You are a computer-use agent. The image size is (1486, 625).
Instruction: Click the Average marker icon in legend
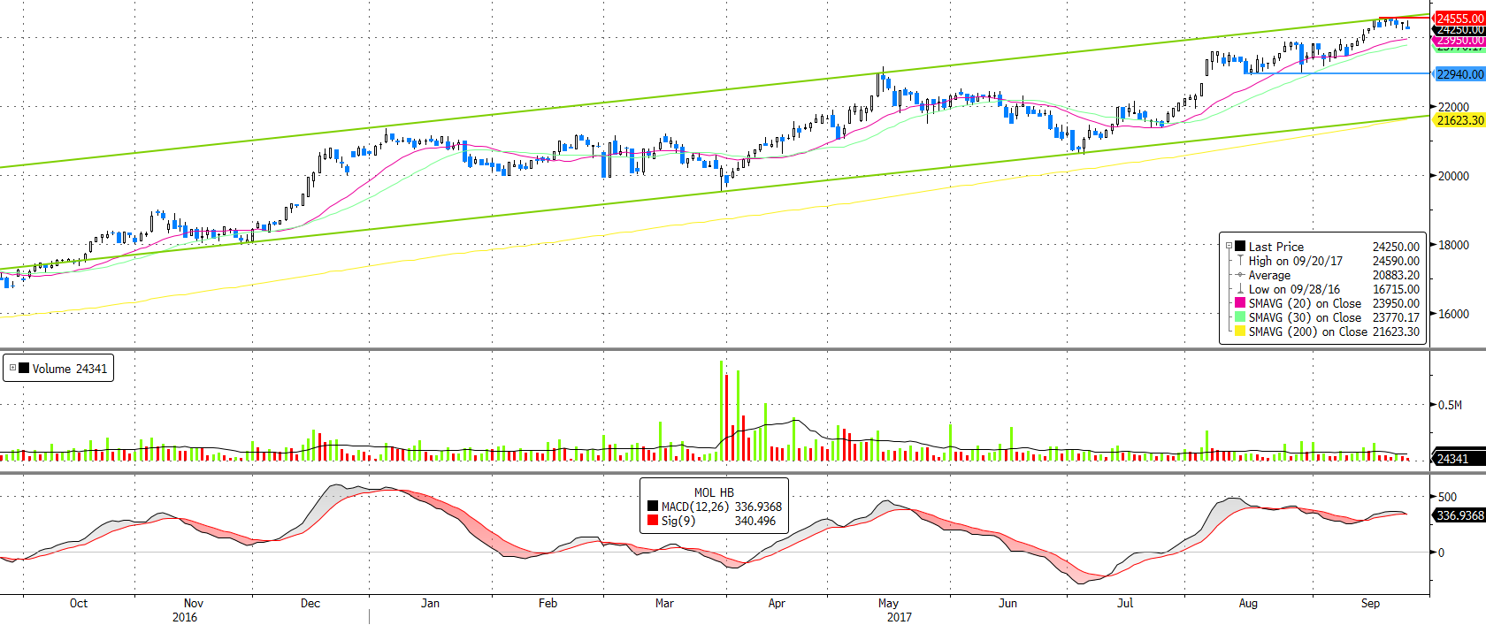tap(1240, 275)
